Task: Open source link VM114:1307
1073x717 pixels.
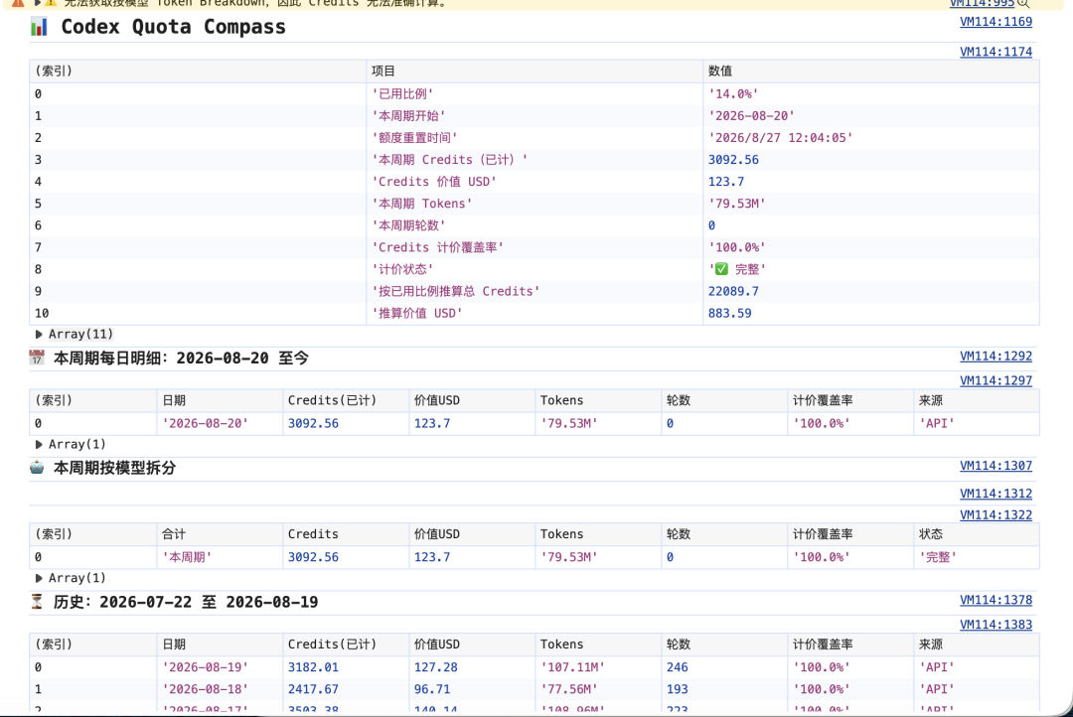Action: (x=996, y=466)
